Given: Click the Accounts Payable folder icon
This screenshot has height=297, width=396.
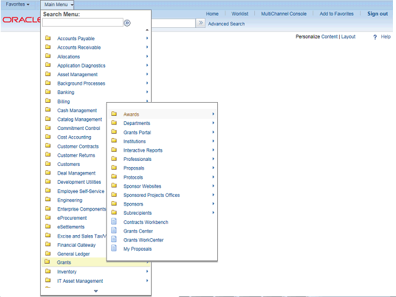Looking at the screenshot, I should click(48, 38).
